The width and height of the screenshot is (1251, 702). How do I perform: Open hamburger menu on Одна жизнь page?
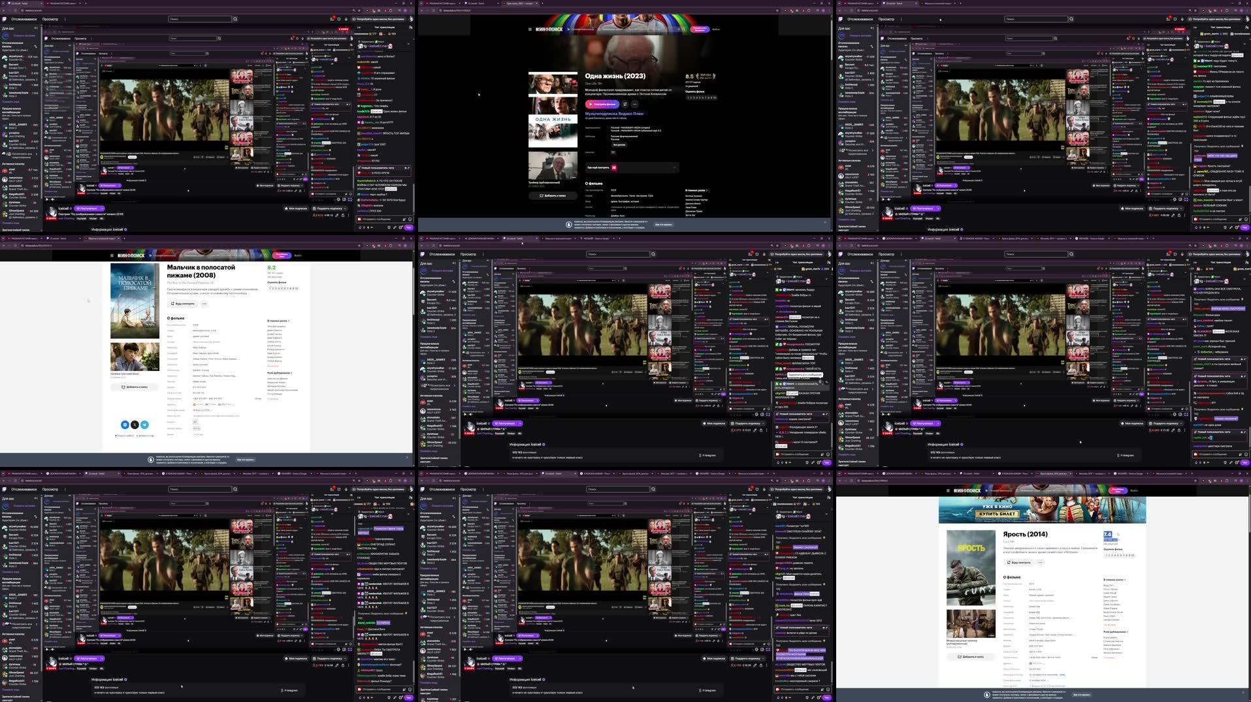click(530, 29)
